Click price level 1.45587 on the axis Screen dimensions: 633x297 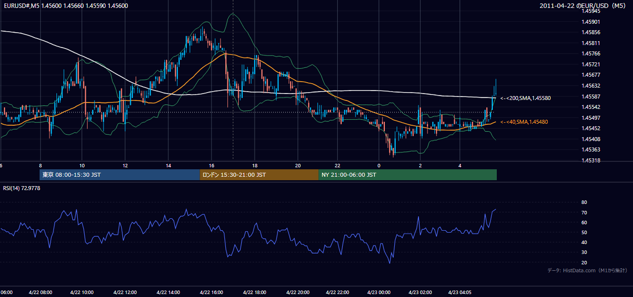coord(590,97)
